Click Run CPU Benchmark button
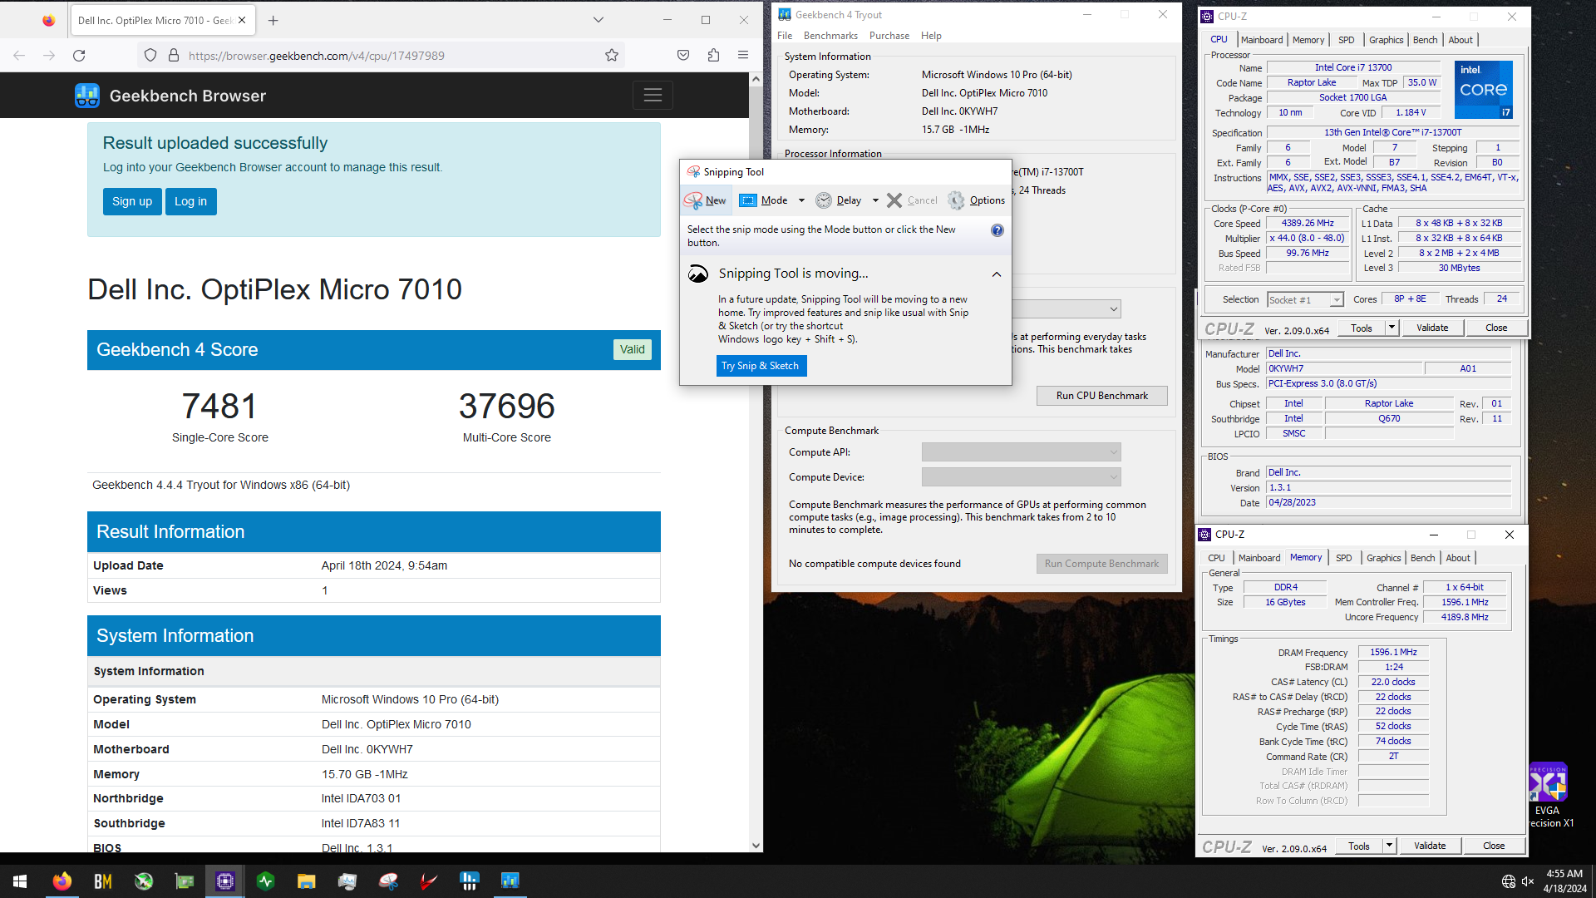 pyautogui.click(x=1101, y=396)
